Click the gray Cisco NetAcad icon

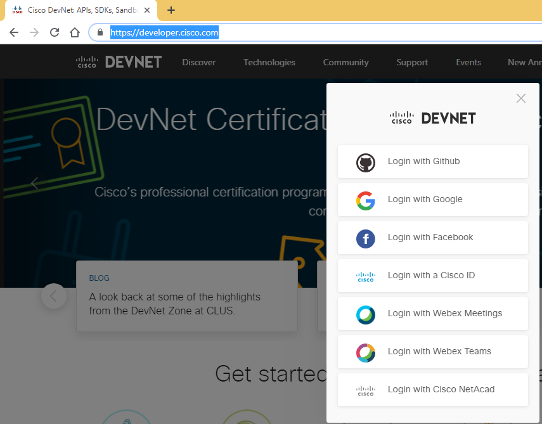click(366, 391)
